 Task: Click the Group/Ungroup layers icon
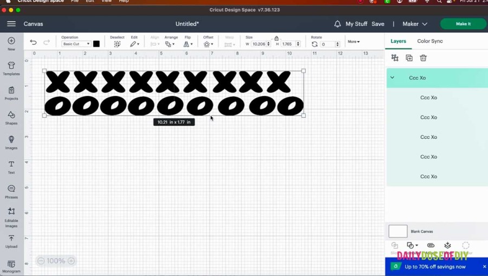(x=395, y=58)
